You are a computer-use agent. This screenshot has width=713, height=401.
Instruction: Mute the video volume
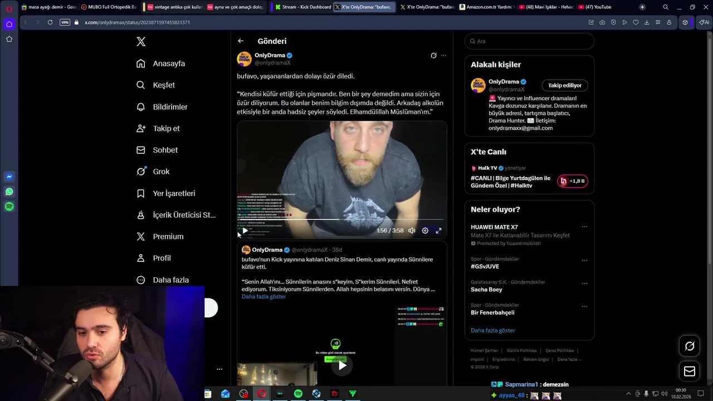pyautogui.click(x=412, y=231)
